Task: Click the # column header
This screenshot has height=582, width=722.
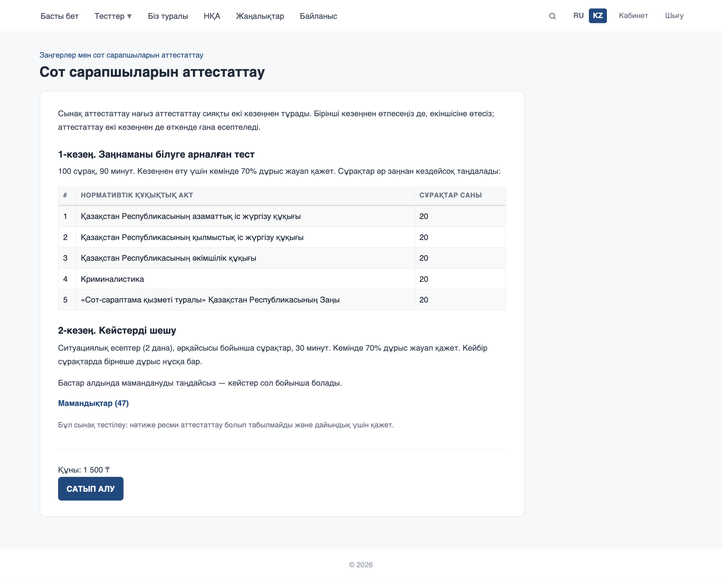Action: click(65, 195)
